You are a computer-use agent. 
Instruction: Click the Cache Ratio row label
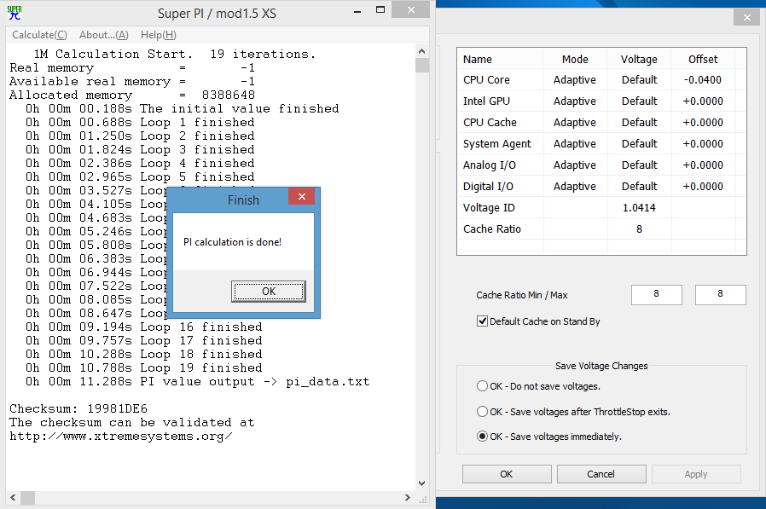[492, 229]
